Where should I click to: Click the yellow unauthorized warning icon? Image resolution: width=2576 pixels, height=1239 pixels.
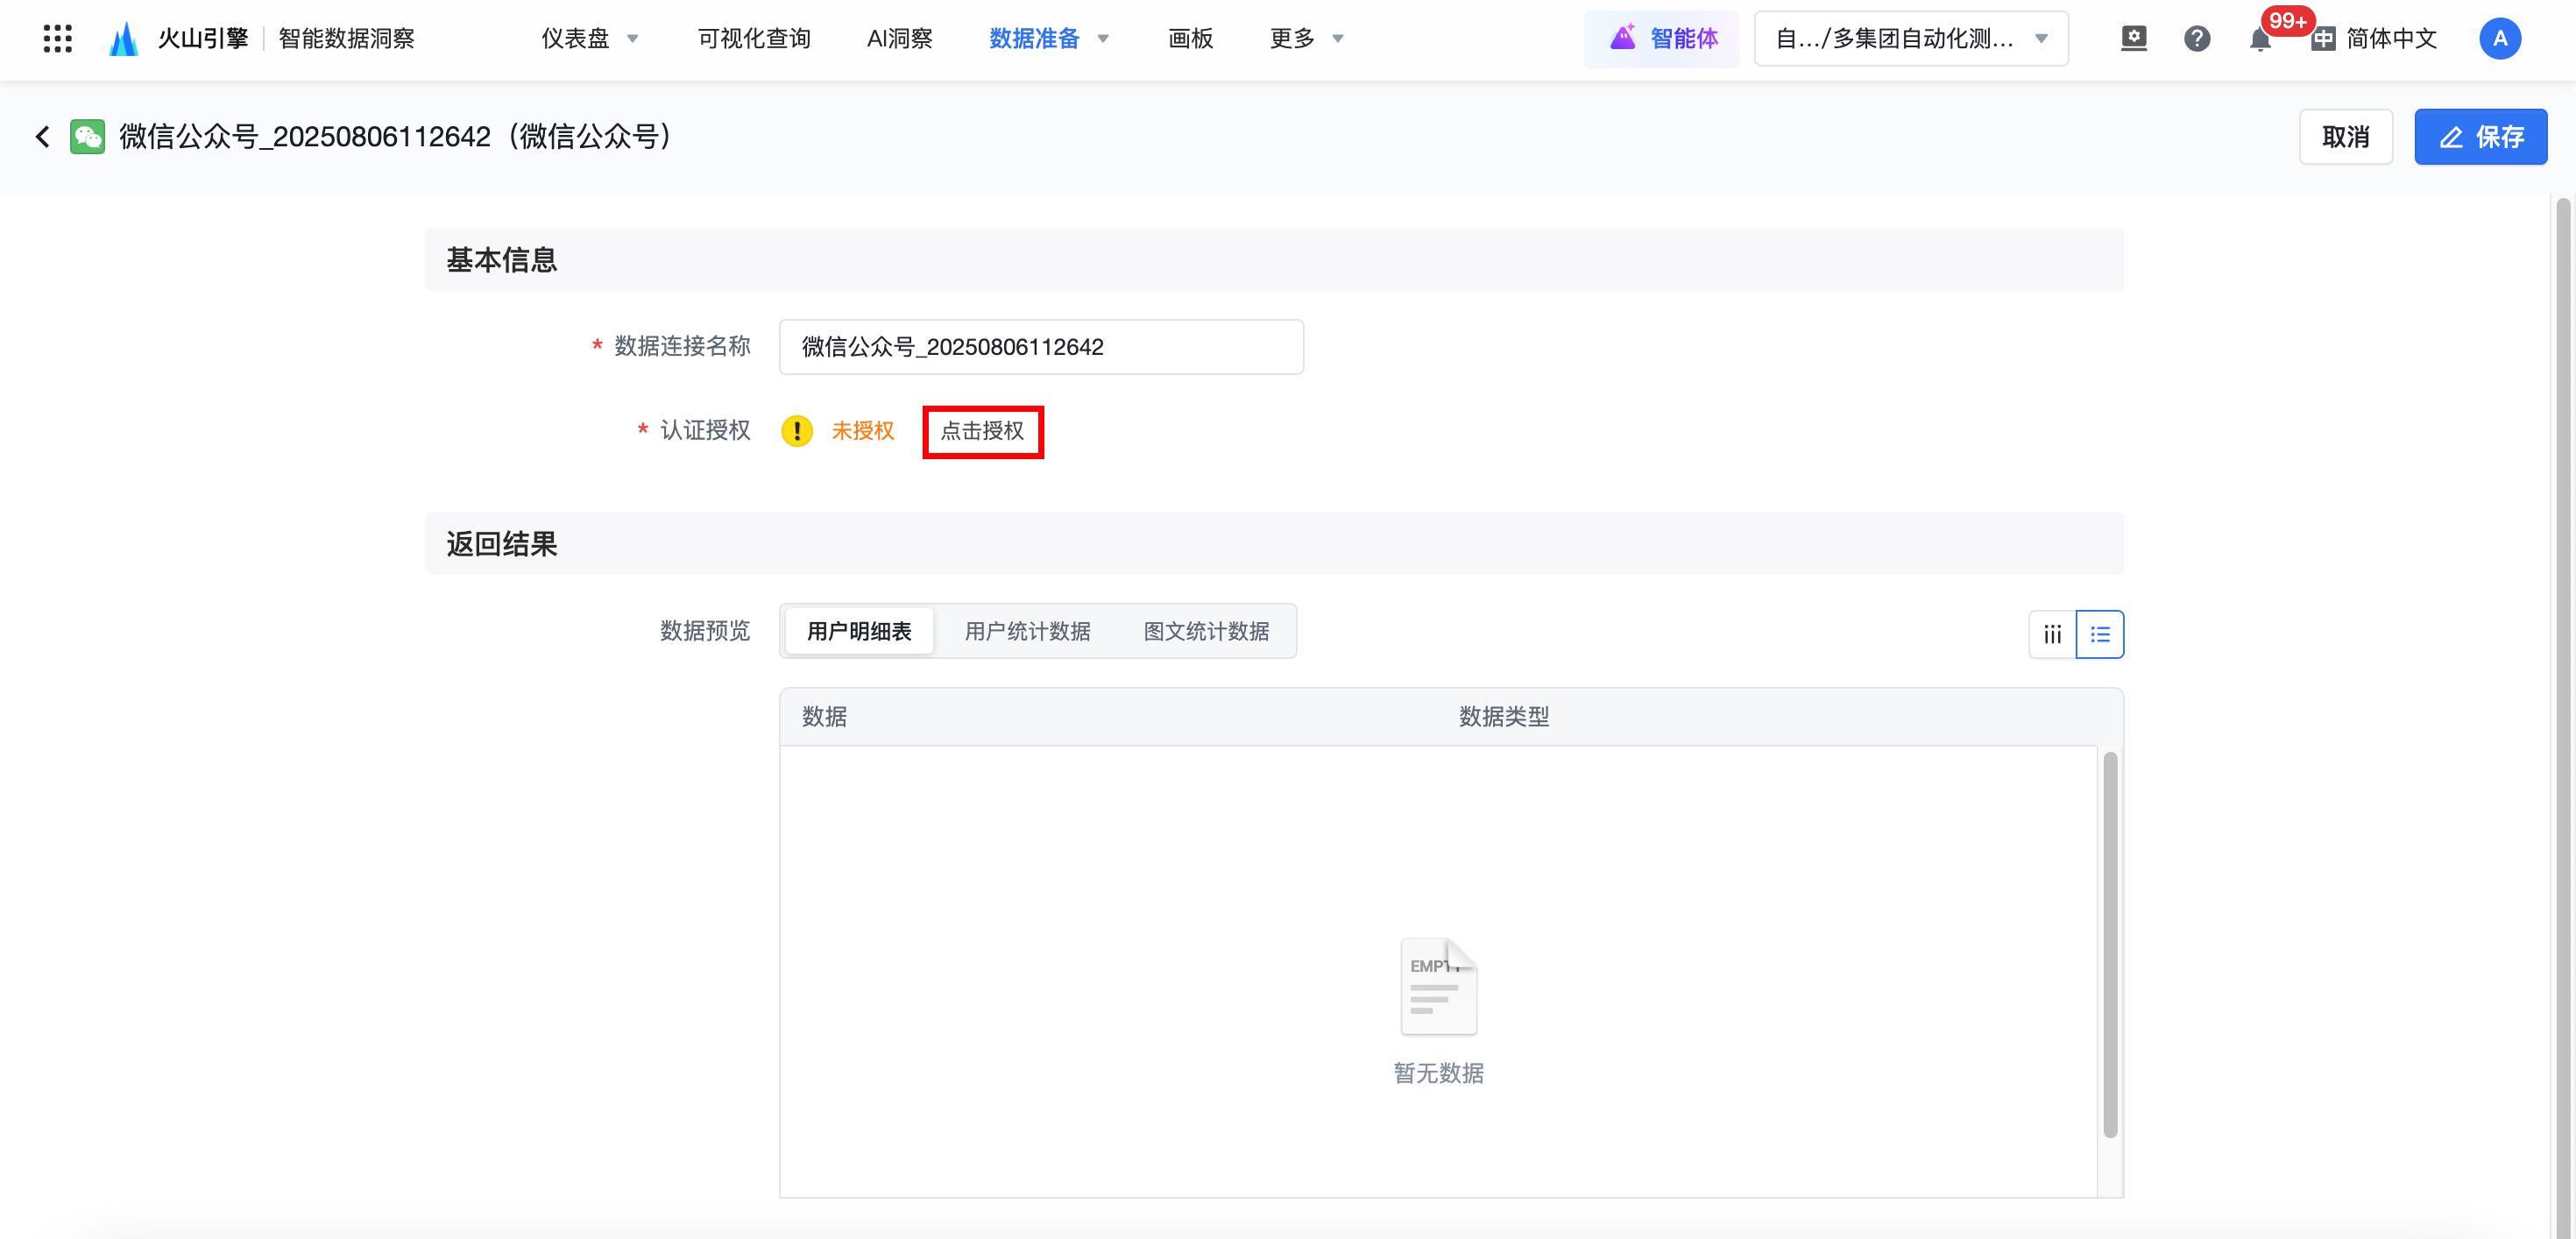pos(796,431)
